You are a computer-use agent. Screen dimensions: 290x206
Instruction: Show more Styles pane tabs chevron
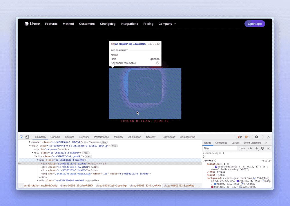266,143
